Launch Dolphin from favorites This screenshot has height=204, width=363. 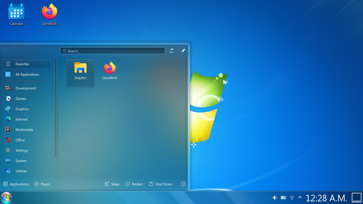80,73
